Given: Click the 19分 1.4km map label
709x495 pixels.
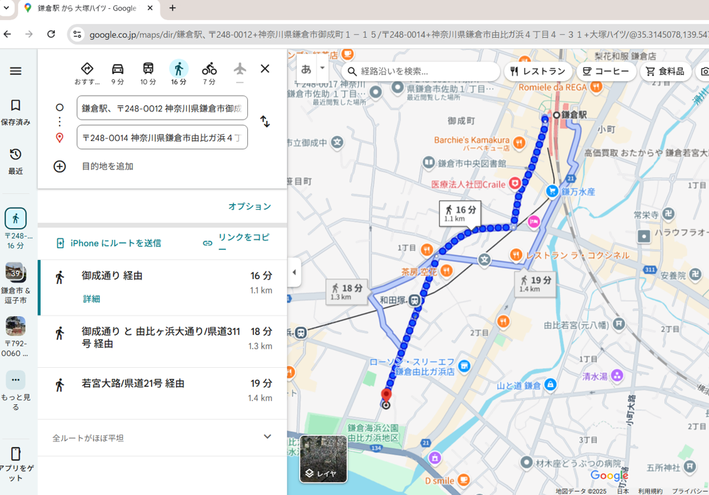Looking at the screenshot, I should point(535,284).
